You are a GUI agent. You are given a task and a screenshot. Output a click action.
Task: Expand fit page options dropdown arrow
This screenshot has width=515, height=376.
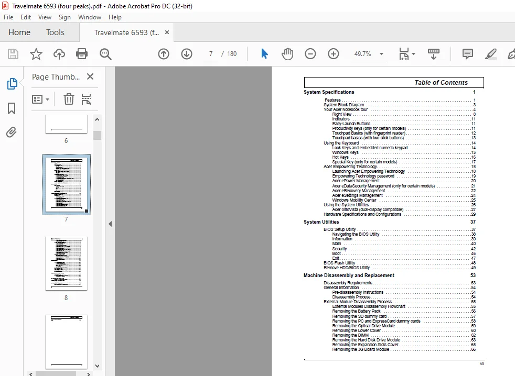pos(413,54)
